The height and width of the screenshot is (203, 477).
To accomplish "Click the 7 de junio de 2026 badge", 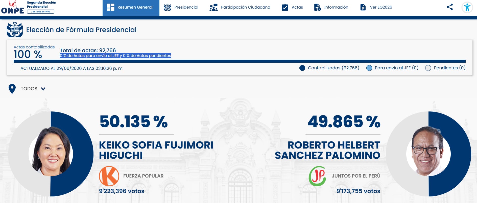I will click(41, 12).
